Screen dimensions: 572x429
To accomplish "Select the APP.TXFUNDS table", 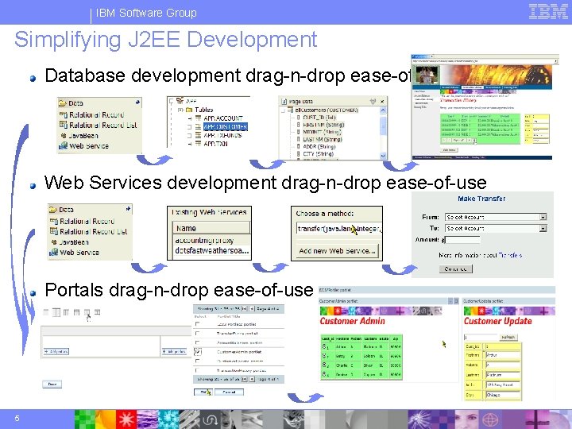I will click(x=222, y=135).
